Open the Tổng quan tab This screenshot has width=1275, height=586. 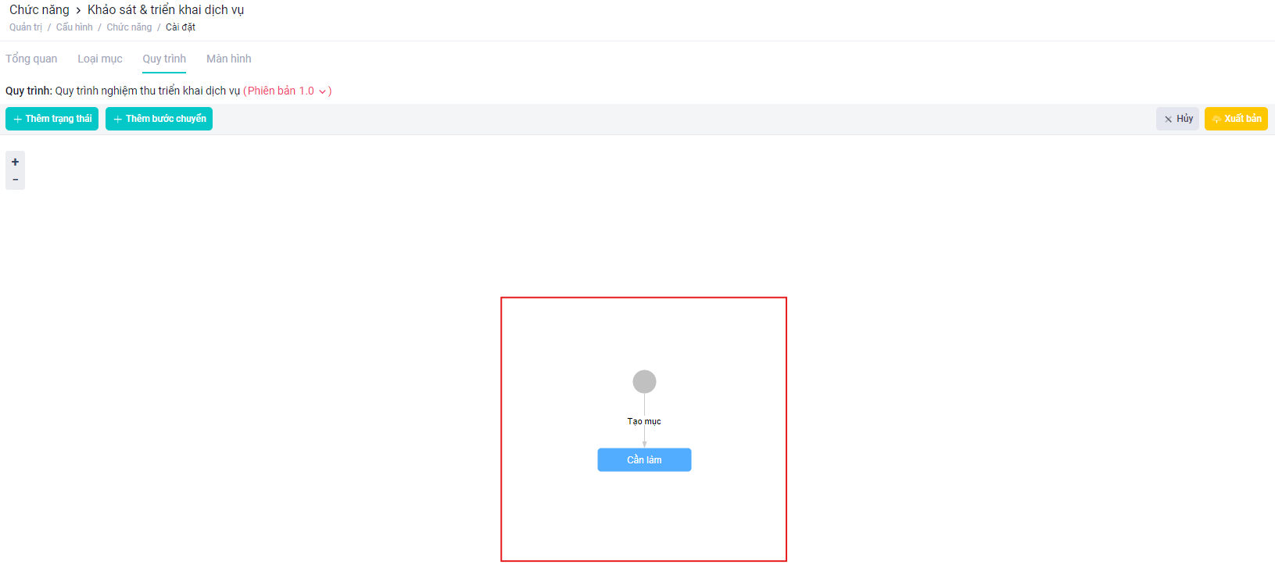point(31,59)
